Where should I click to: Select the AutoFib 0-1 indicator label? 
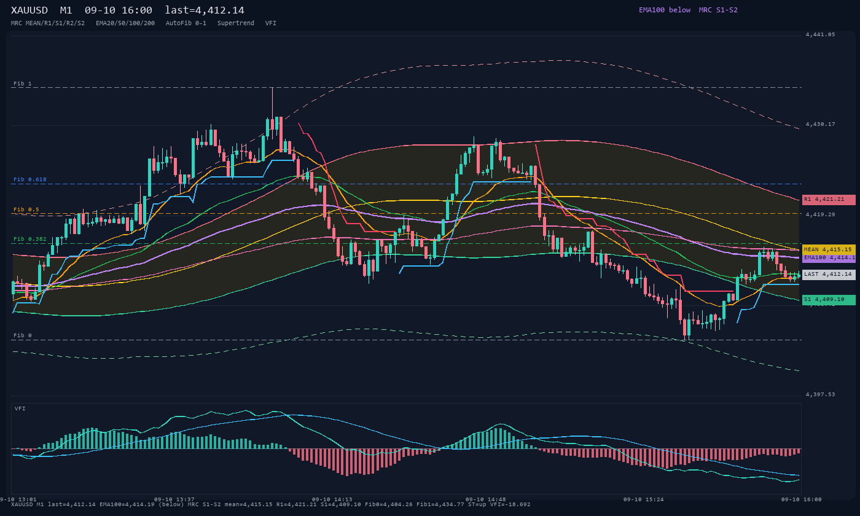tap(186, 23)
